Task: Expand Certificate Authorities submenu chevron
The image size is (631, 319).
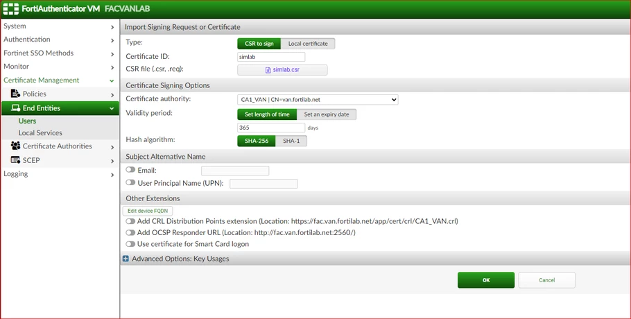Action: tap(112, 147)
